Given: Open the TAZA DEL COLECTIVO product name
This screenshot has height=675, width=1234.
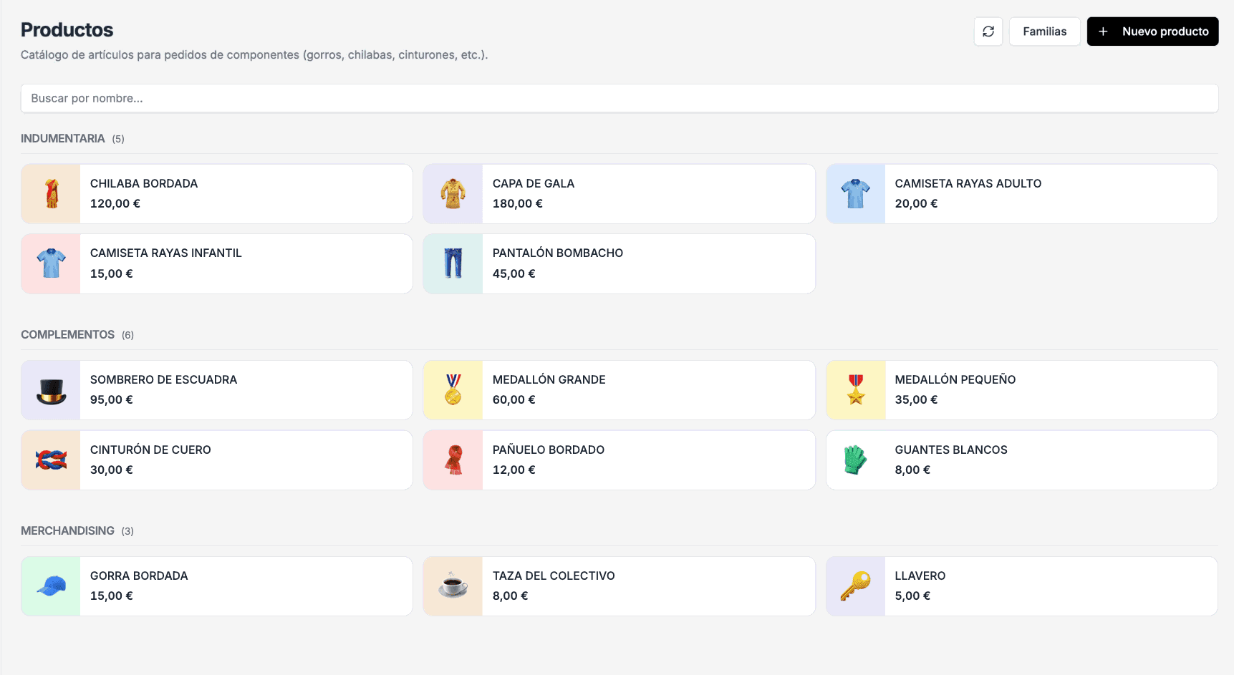Looking at the screenshot, I should pyautogui.click(x=554, y=576).
